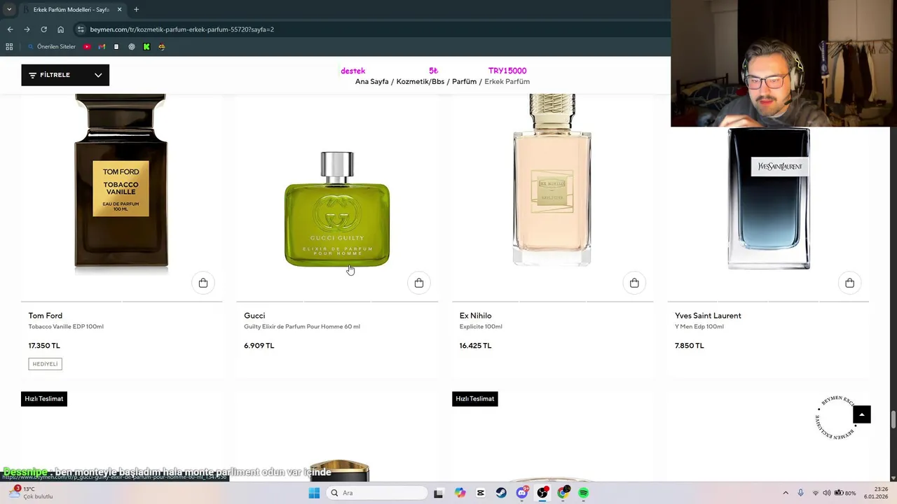Open the FİLTRELE filter dropdown

point(65,75)
